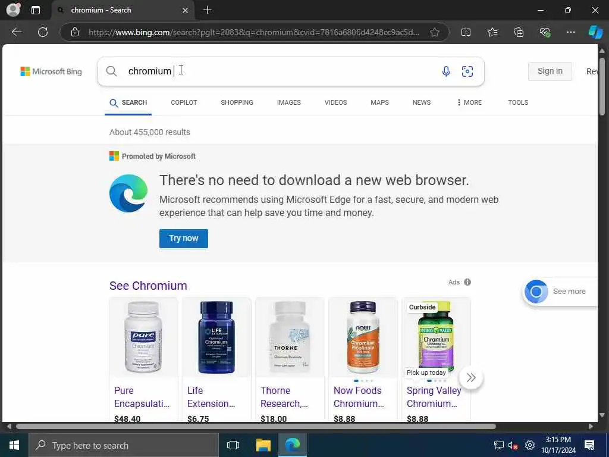Click the scroll right arrow
The height and width of the screenshot is (457, 609).
coord(591,426)
